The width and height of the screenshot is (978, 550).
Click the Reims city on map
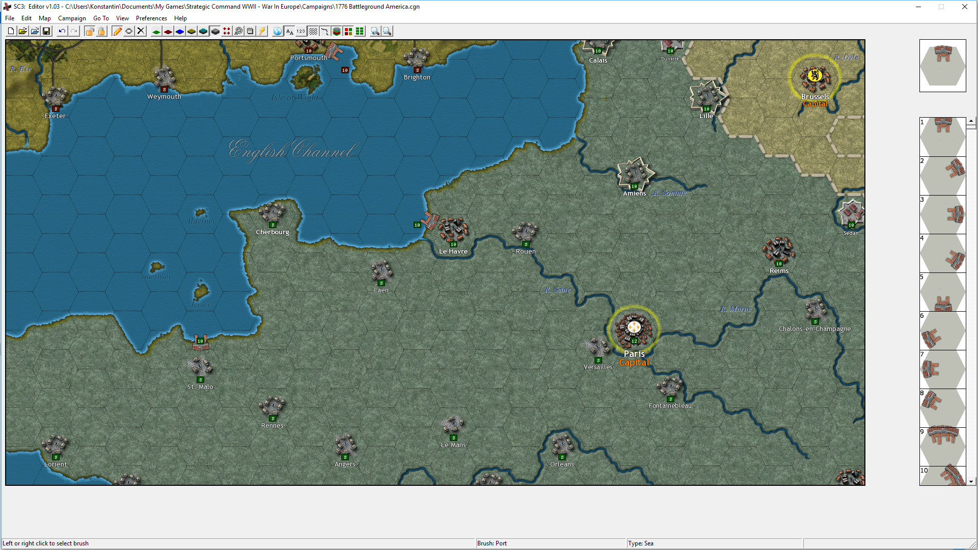click(x=778, y=250)
